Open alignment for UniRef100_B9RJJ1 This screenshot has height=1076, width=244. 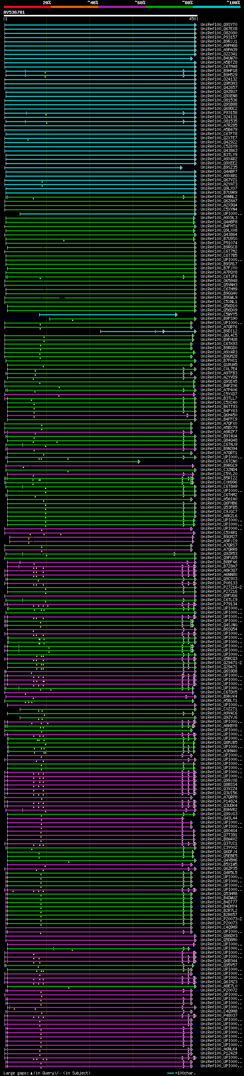pos(218,42)
